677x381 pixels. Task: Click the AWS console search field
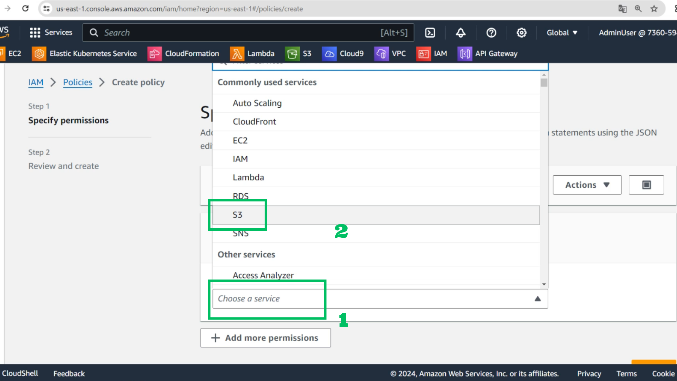click(x=248, y=33)
